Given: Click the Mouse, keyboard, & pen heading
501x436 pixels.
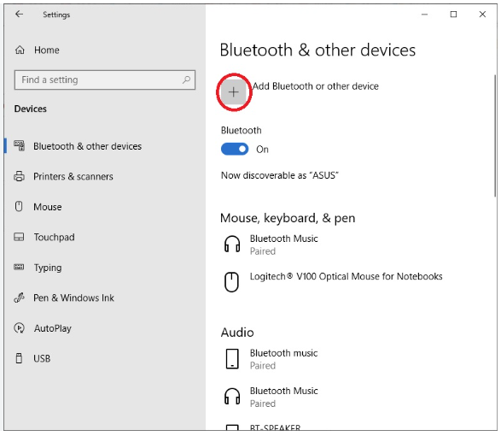Looking at the screenshot, I should click(288, 218).
